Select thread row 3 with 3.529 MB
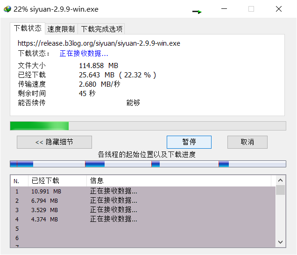297x255 pixels. [x=143, y=210]
